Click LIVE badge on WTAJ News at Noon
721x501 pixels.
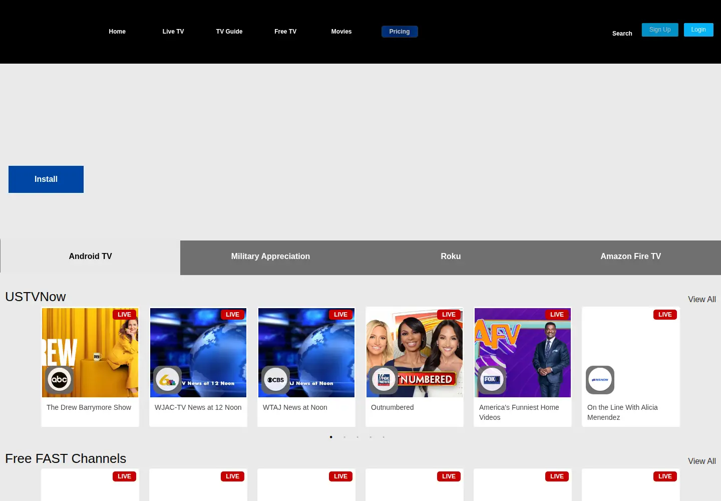click(x=340, y=315)
